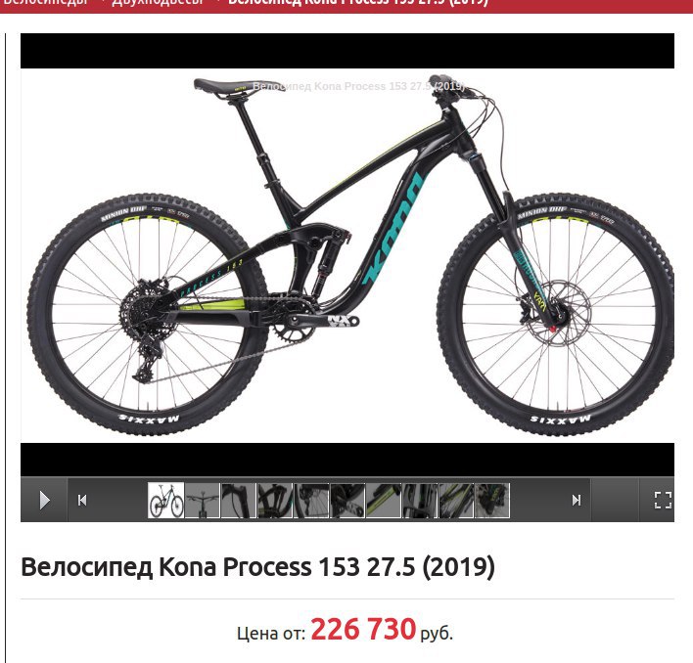The height and width of the screenshot is (663, 693).
Task: Go to next image in gallery
Action: (577, 500)
